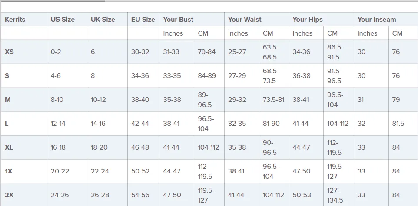Click the Your Bust header
The image size is (418, 206).
pos(178,20)
